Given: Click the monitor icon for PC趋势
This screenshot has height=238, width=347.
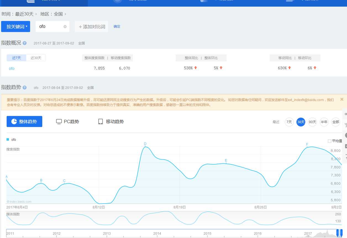Looking at the screenshot, I should (59, 121).
